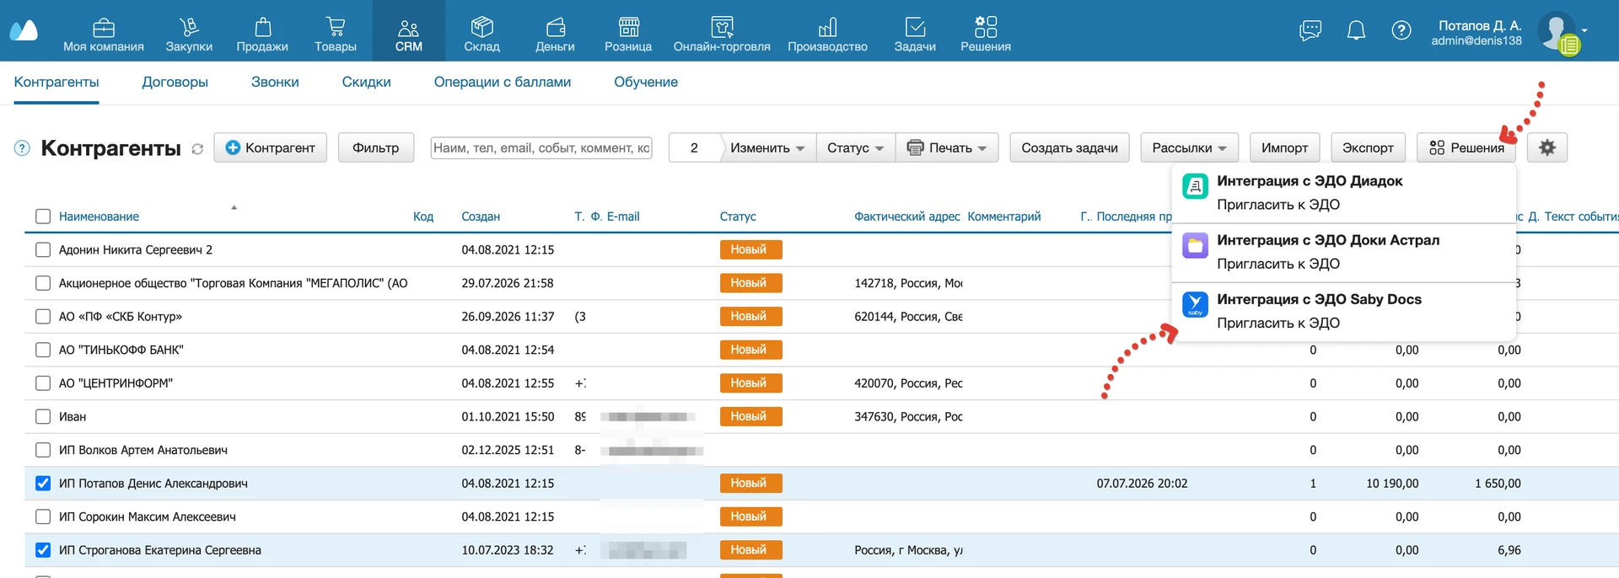The image size is (1619, 578).
Task: Show notifications via the bell icon
Action: pyautogui.click(x=1356, y=31)
